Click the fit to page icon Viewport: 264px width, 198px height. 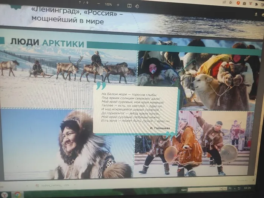tap(129, 5)
